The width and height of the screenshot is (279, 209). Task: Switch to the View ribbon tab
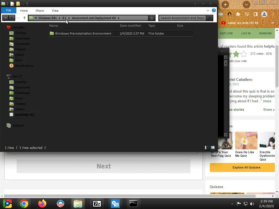pos(55,11)
